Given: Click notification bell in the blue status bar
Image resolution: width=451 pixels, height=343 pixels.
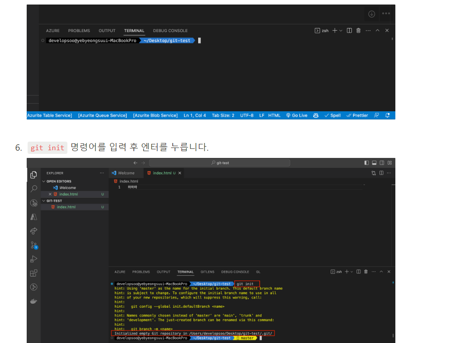Looking at the screenshot, I should (x=387, y=115).
